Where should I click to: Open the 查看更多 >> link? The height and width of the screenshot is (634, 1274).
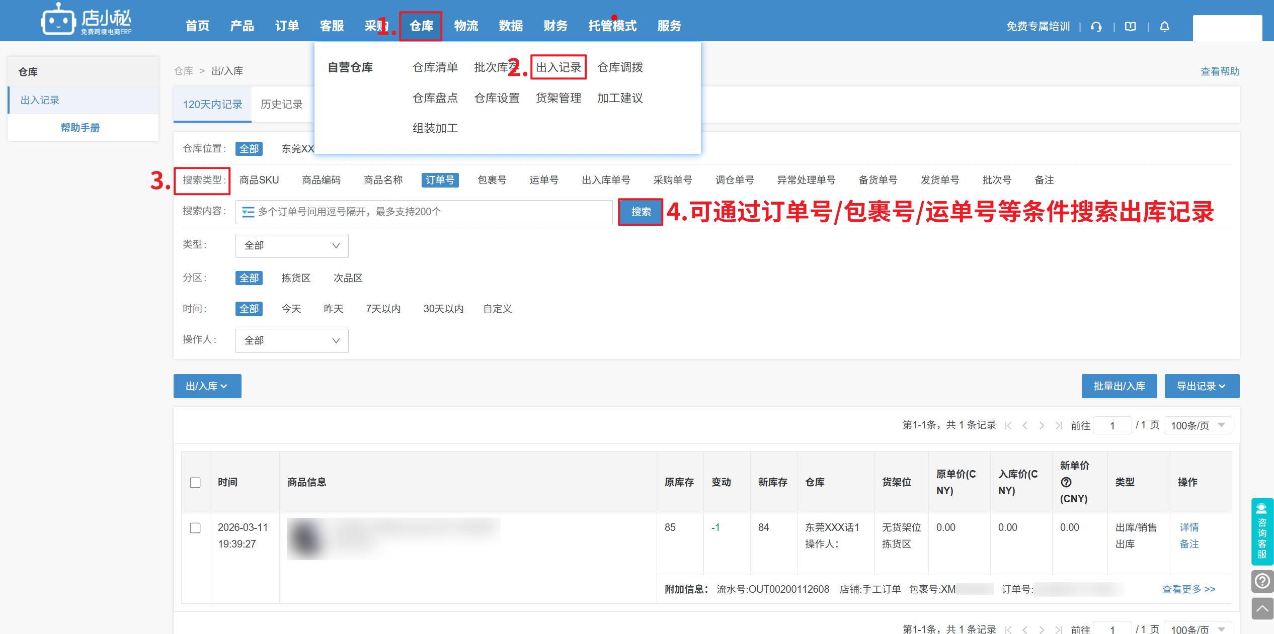coord(1188,589)
